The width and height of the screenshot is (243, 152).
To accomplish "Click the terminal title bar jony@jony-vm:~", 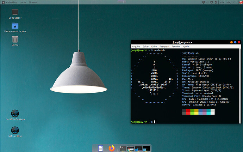I will [x=182, y=42].
